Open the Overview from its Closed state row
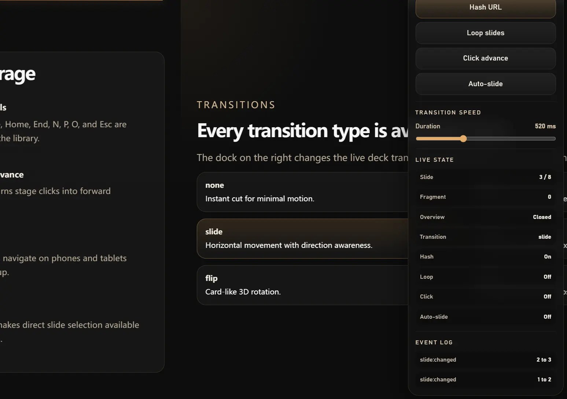Image resolution: width=567 pixels, height=399 pixels. (x=485, y=217)
